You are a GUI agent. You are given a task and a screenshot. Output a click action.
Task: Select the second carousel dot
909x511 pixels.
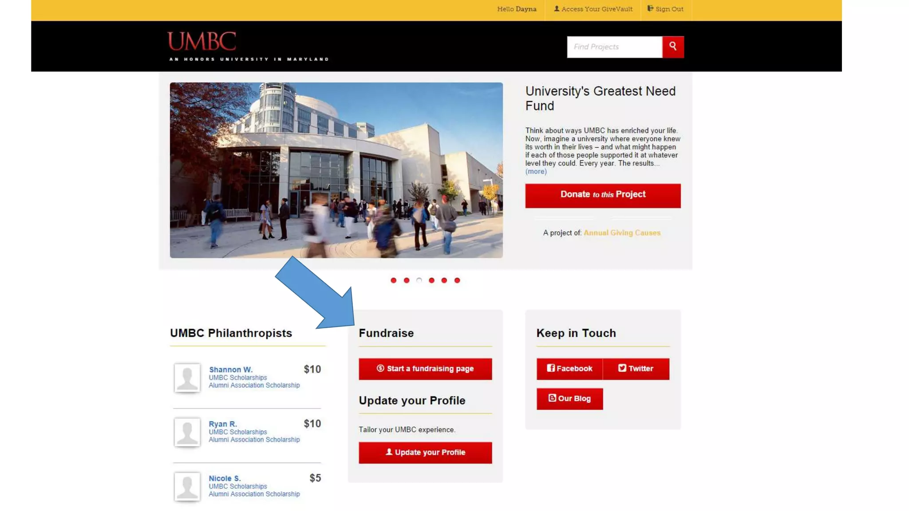(406, 280)
